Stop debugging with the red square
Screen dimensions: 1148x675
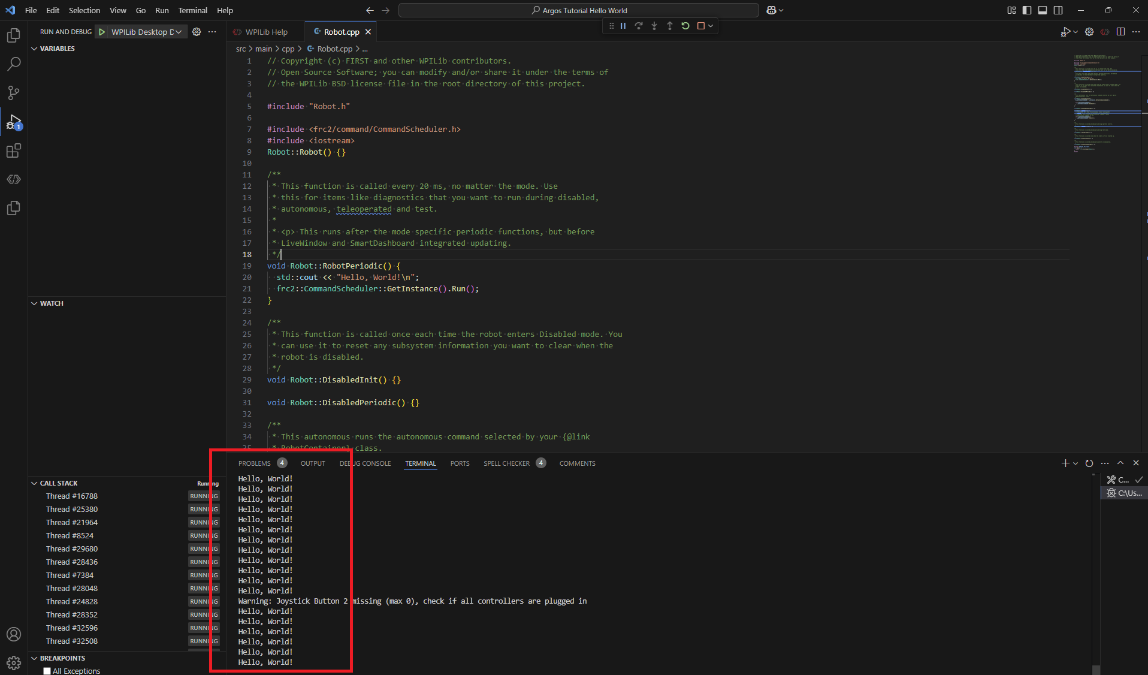(700, 26)
